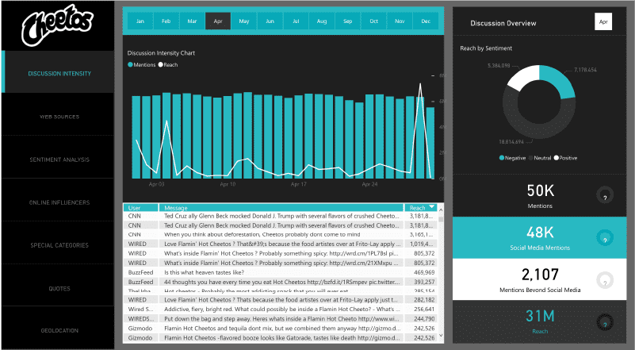This screenshot has width=635, height=350.
Task: Open help icon beside 2,107 Mentions Beyond Social Media
Action: coord(605,280)
